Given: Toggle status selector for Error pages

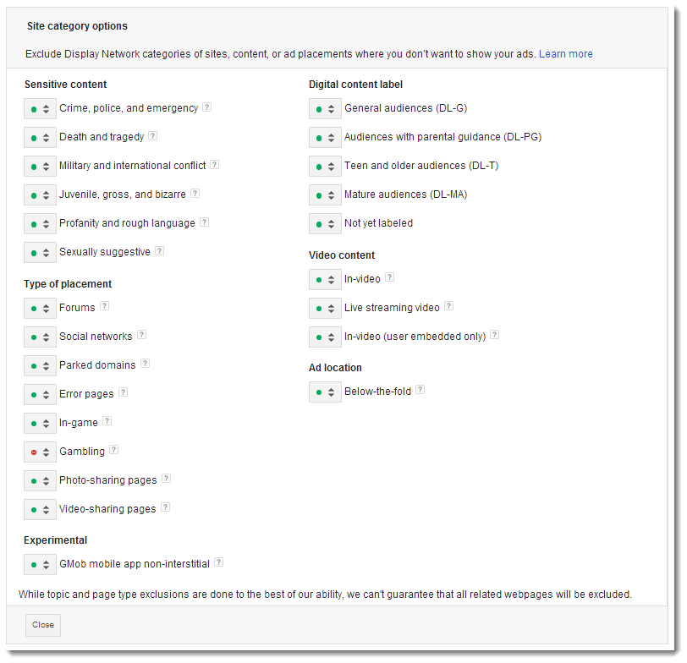Looking at the screenshot, I should pyautogui.click(x=40, y=395).
